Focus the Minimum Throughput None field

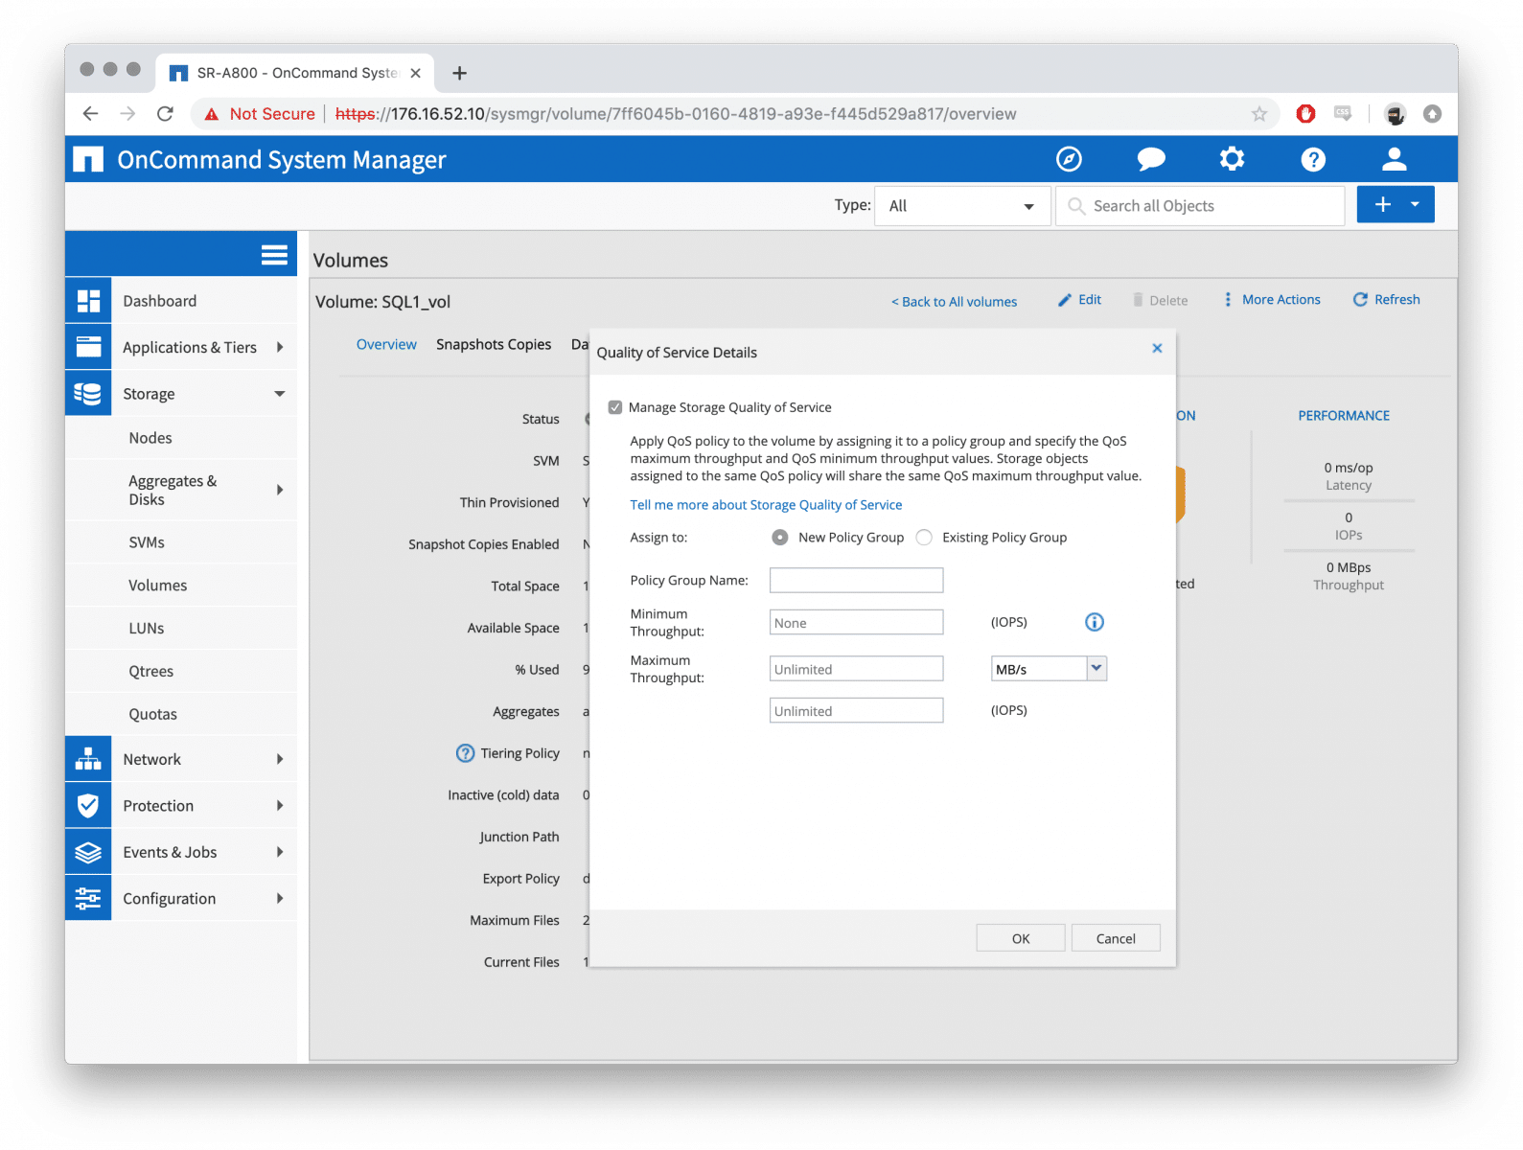click(x=856, y=623)
